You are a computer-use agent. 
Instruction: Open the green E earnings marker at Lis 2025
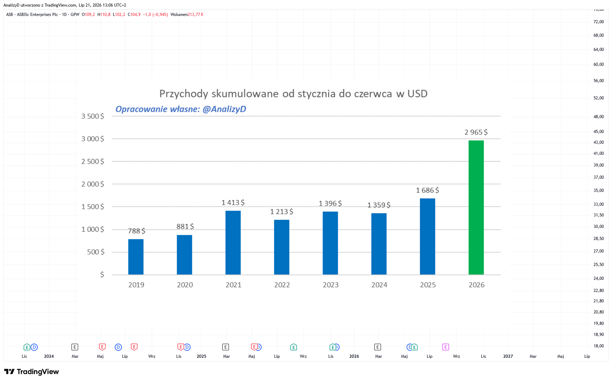[x=333, y=347]
